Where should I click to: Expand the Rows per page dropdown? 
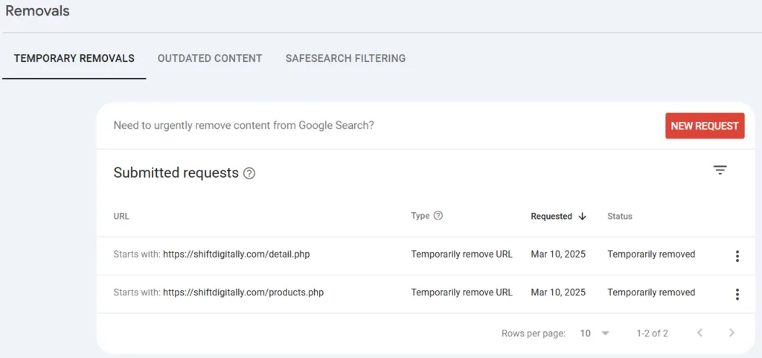point(595,333)
